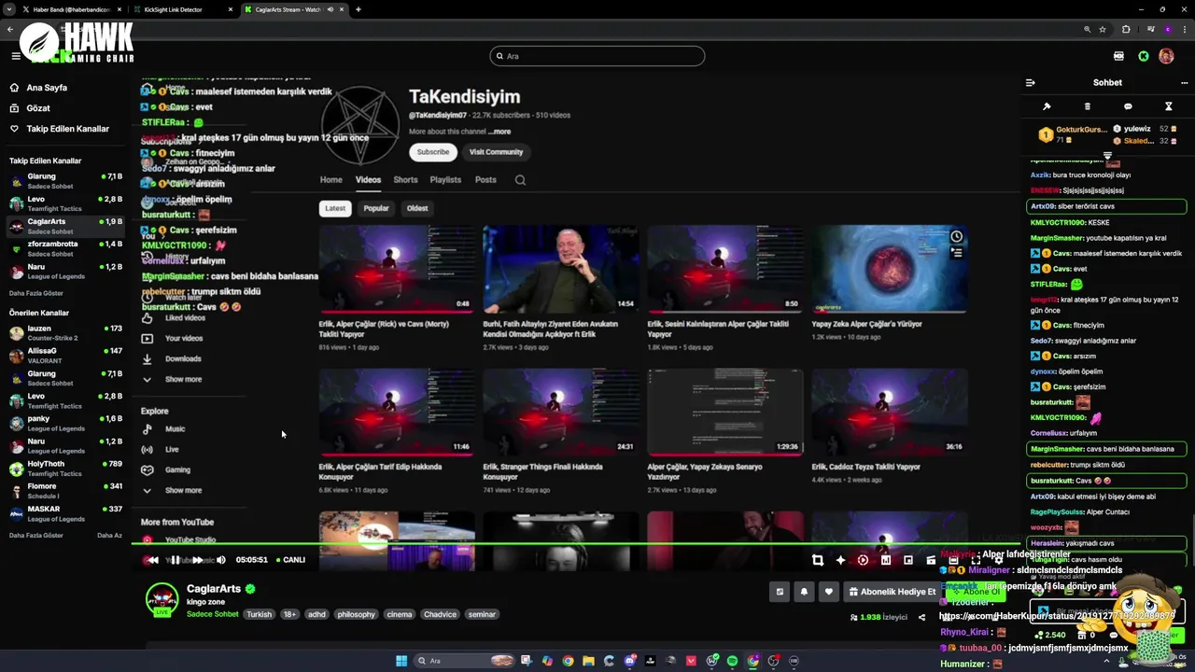
Task: Open the Chrome three-dot menu
Action: 1184,30
